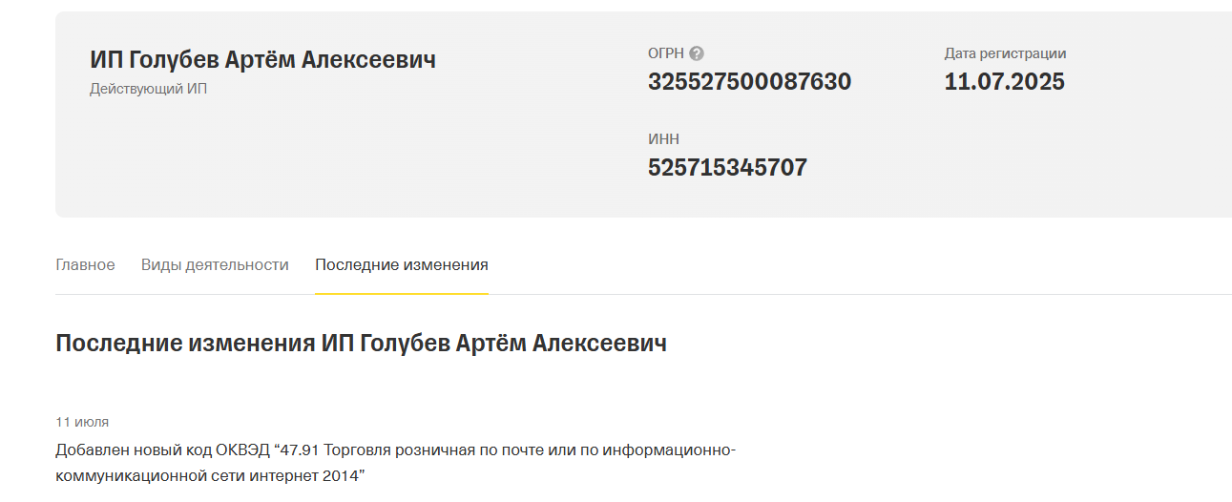This screenshot has width=1232, height=502.
Task: Click the ОГРН field label
Action: tap(665, 53)
